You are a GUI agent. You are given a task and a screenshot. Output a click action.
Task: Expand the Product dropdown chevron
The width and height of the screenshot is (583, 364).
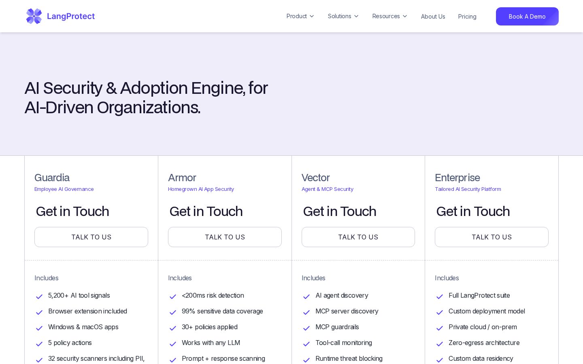[312, 16]
